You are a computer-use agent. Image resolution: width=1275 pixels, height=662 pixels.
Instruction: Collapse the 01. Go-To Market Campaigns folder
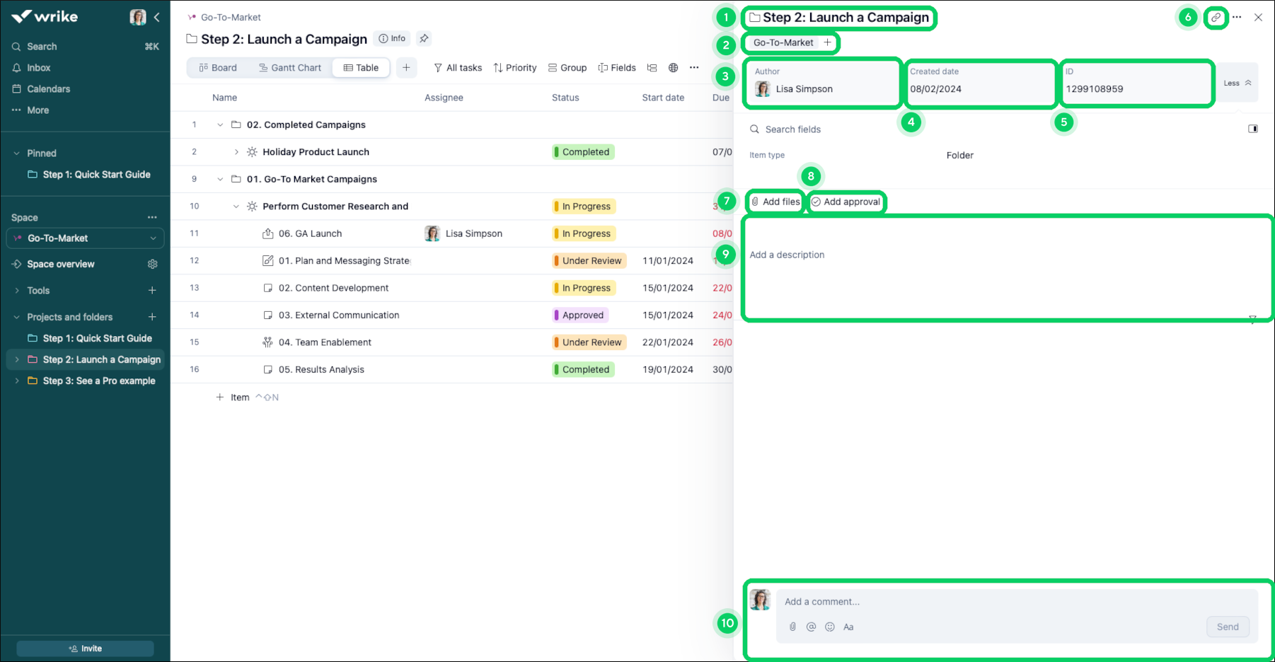click(220, 179)
